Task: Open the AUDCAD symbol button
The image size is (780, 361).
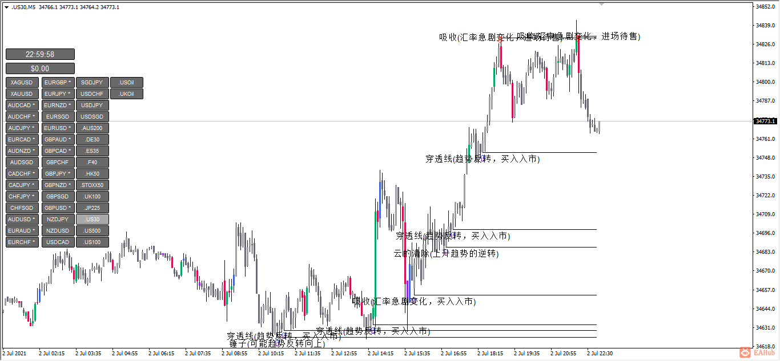Action: pyautogui.click(x=22, y=106)
